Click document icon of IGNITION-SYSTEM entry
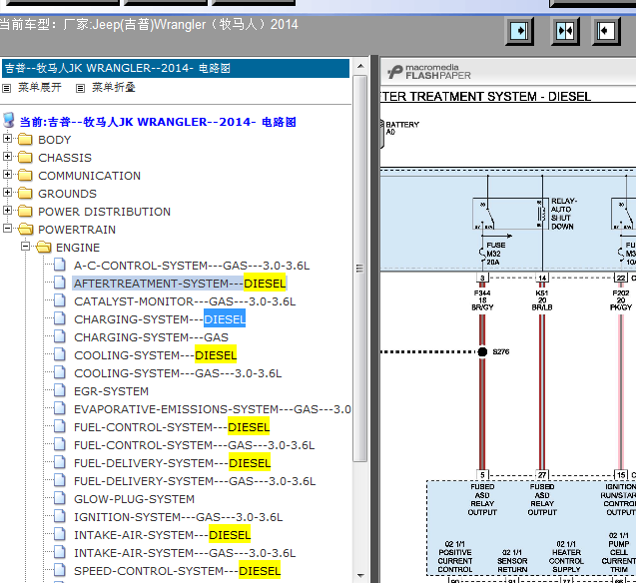Screen dimensions: 636x583 click(x=60, y=516)
